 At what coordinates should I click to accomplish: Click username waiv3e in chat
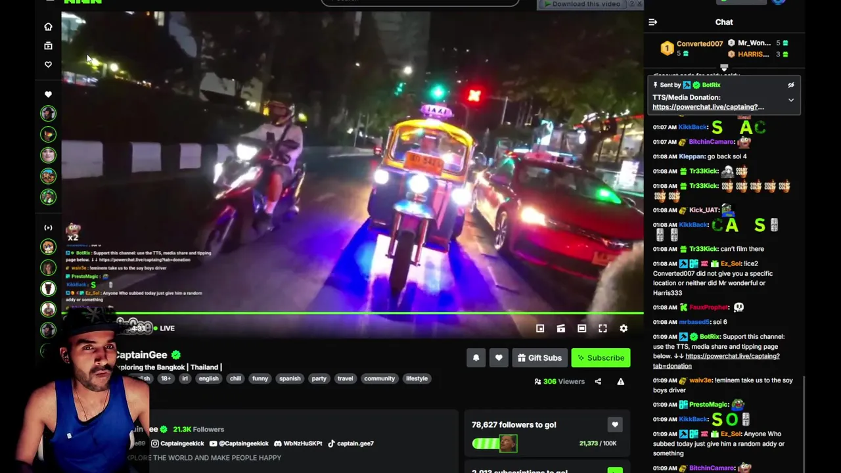(x=700, y=380)
